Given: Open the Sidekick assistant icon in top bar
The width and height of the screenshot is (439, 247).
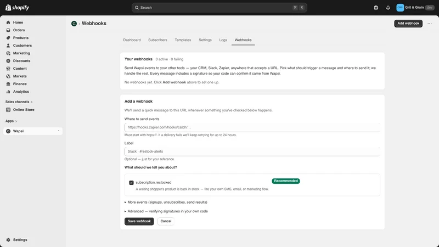Looking at the screenshot, I should [376, 8].
